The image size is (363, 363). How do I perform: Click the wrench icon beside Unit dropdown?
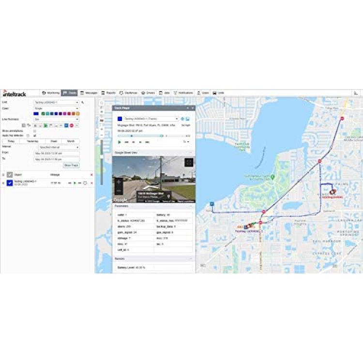coord(83,103)
